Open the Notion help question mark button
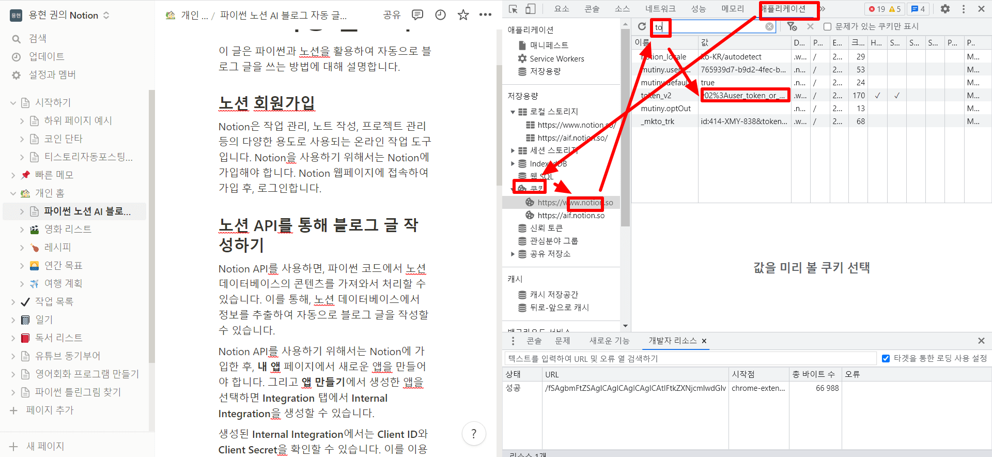This screenshot has height=457, width=992. click(x=474, y=434)
